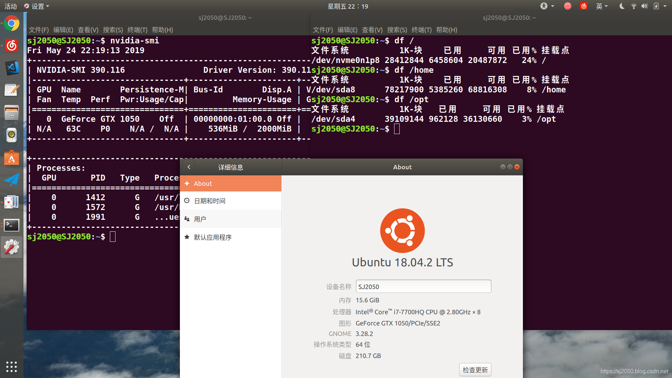Open 搜索(S) menu in left terminal

point(113,30)
